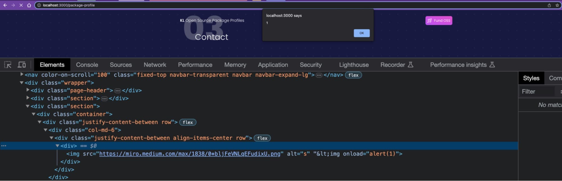This screenshot has width=562, height=181.
Task: Open the miro.medium.com image src link
Action: [x=190, y=154]
